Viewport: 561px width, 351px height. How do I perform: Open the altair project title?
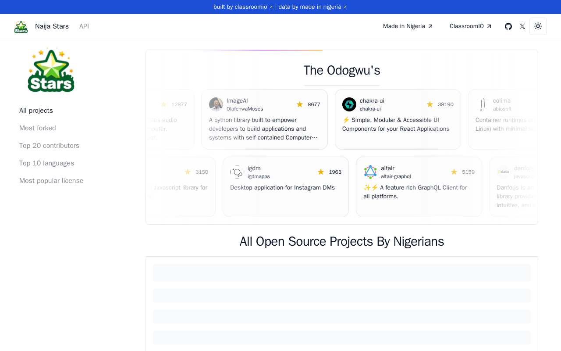coord(387,168)
